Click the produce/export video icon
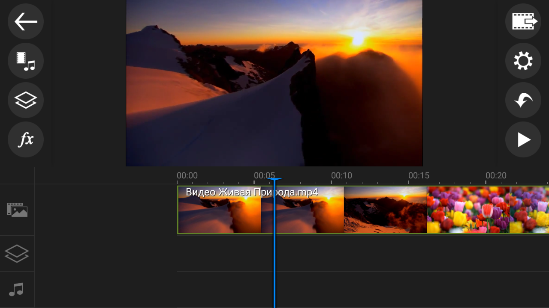This screenshot has height=308, width=549. tap(523, 22)
